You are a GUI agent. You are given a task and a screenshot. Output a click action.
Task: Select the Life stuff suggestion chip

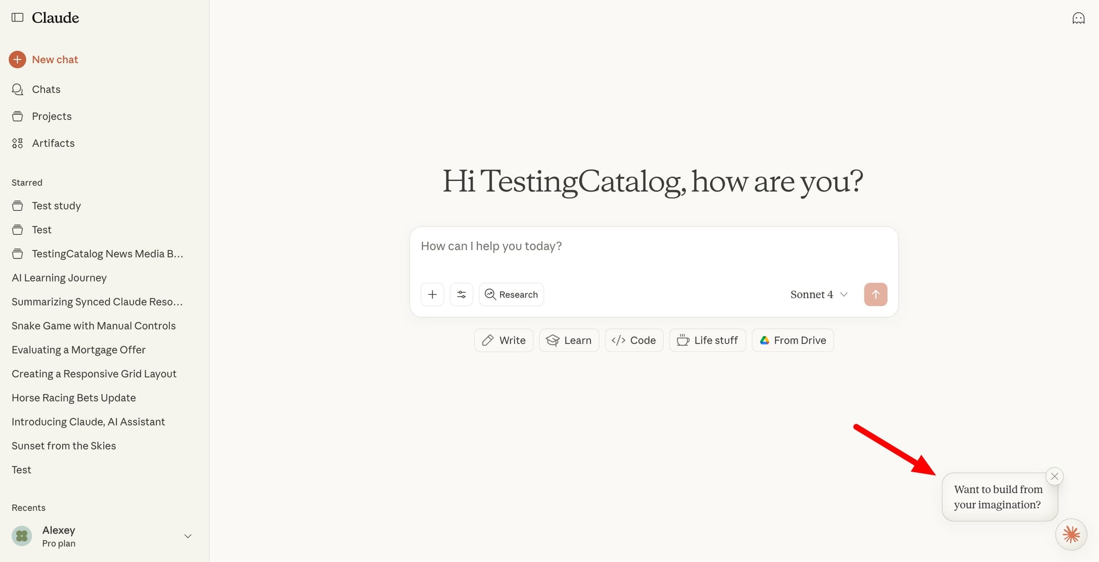point(707,340)
